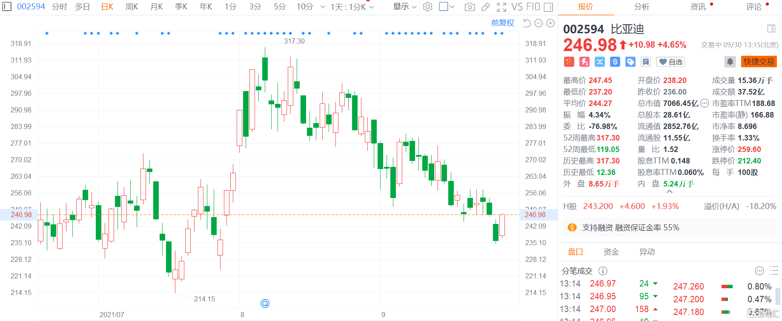
Task: Click the price alert bell icon
Action: point(730,62)
